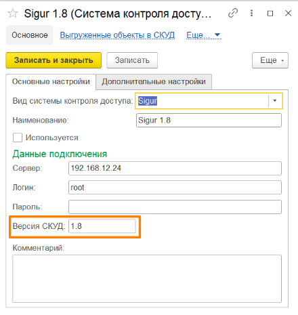298x315 pixels.
Task: Switch to Дополнительные настройки tab
Action: click(154, 81)
